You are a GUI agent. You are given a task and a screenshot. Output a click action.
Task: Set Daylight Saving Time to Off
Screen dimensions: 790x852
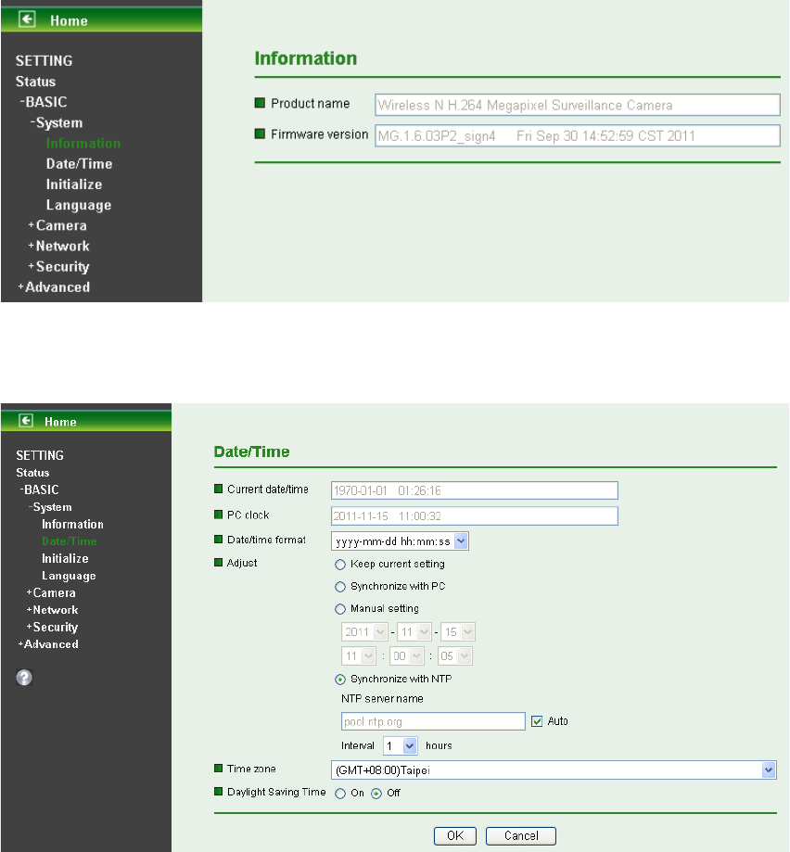coord(376,794)
